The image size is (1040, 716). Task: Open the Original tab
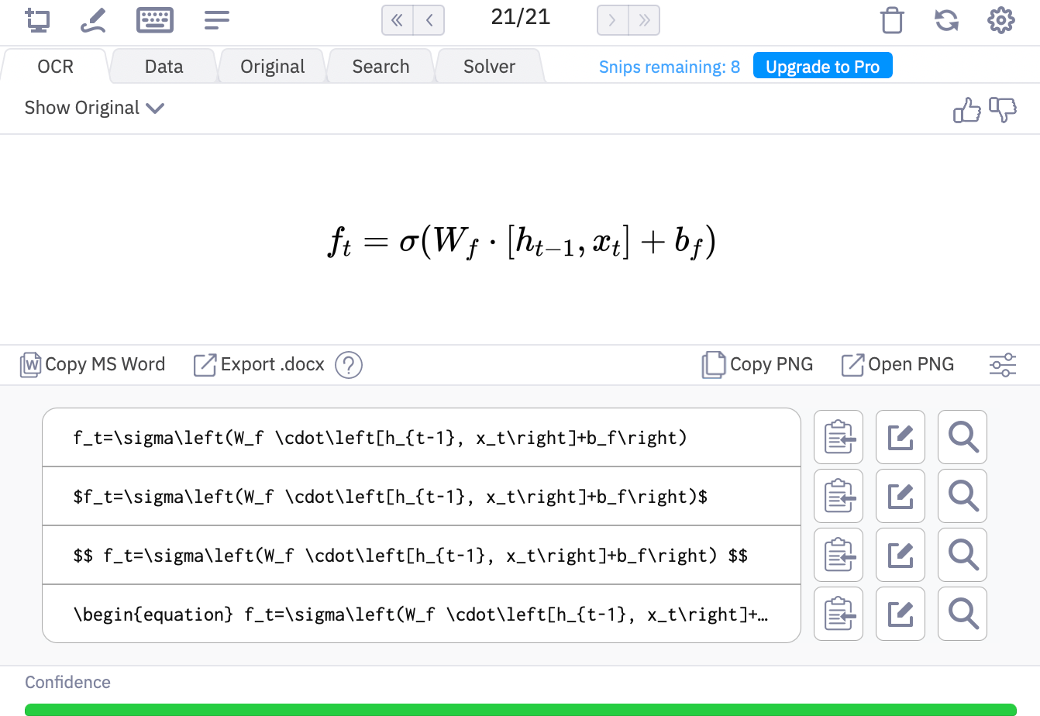(272, 67)
